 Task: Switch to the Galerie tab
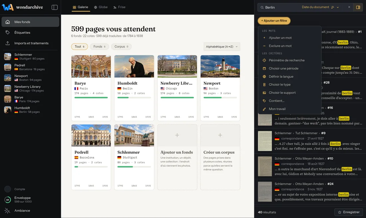tap(81, 7)
